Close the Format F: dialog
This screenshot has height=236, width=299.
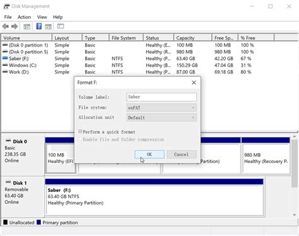(194, 82)
